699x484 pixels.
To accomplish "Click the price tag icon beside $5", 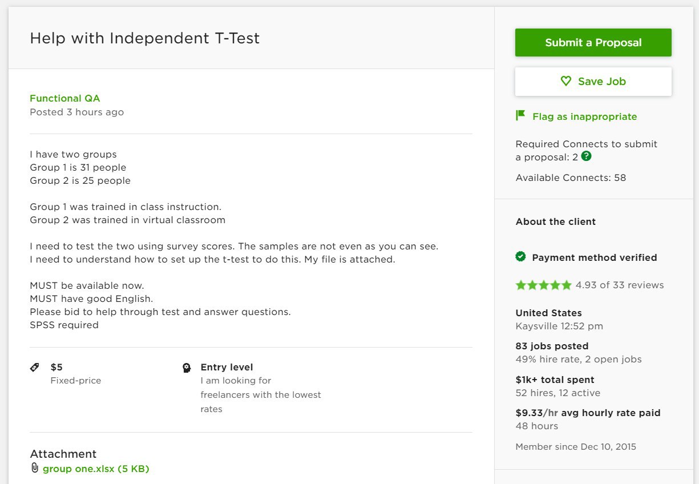I will 35,367.
